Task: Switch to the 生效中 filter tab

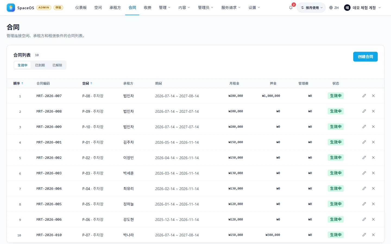Action: 23,65
